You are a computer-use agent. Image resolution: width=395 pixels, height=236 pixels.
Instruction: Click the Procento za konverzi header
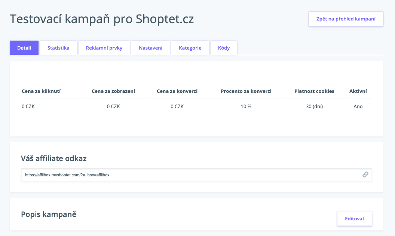pos(246,91)
